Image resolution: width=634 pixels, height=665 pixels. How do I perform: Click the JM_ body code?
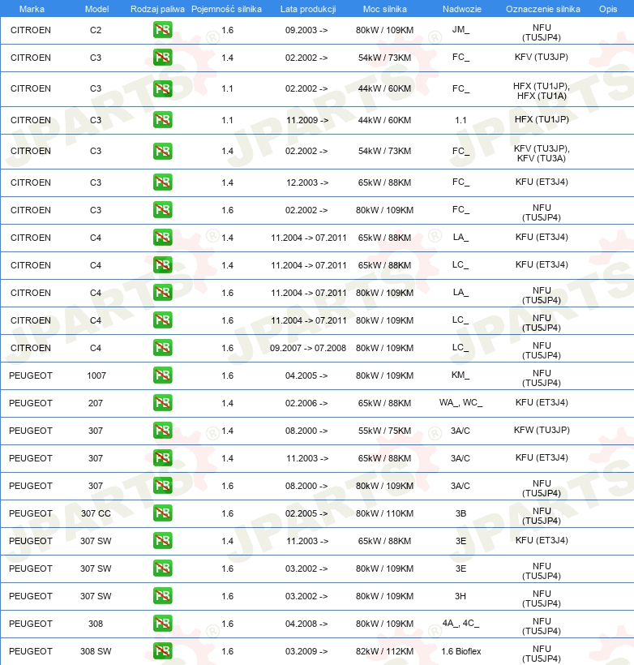(x=461, y=30)
